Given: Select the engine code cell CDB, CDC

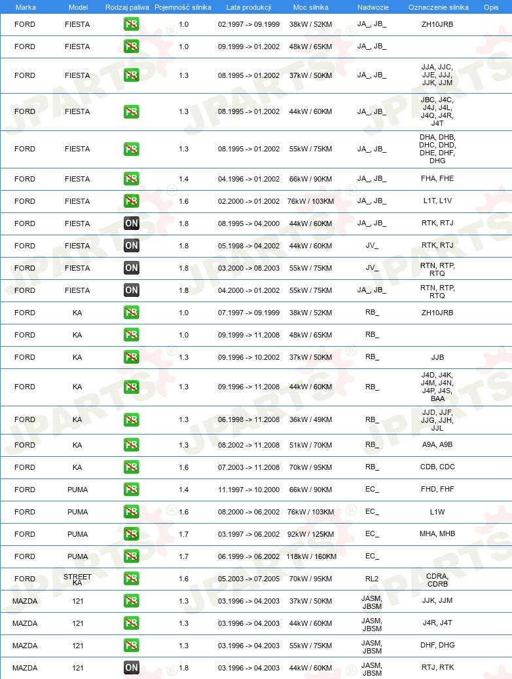Looking at the screenshot, I should [x=437, y=467].
